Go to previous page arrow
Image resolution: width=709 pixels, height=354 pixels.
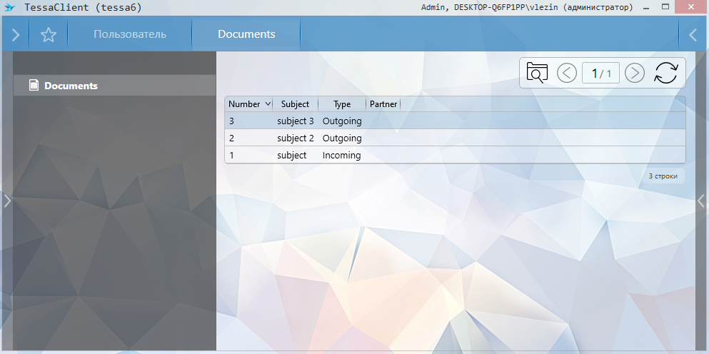tap(567, 73)
